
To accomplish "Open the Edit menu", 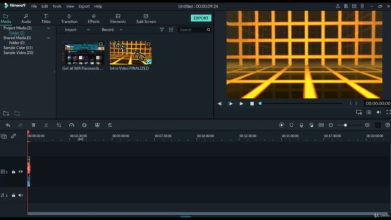I will tap(45, 6).
